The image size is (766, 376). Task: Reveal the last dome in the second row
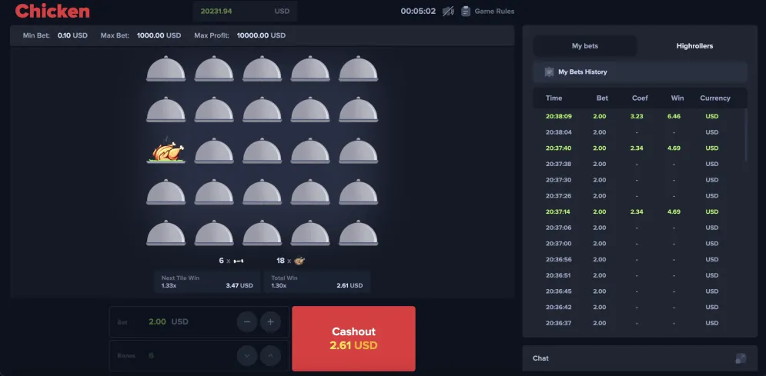pyautogui.click(x=359, y=110)
